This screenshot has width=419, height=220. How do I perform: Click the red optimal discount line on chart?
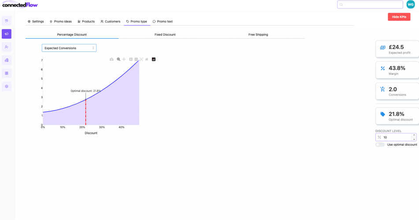point(86,112)
